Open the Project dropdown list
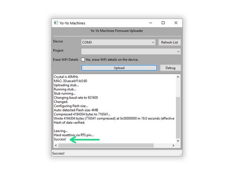 (x=131, y=52)
